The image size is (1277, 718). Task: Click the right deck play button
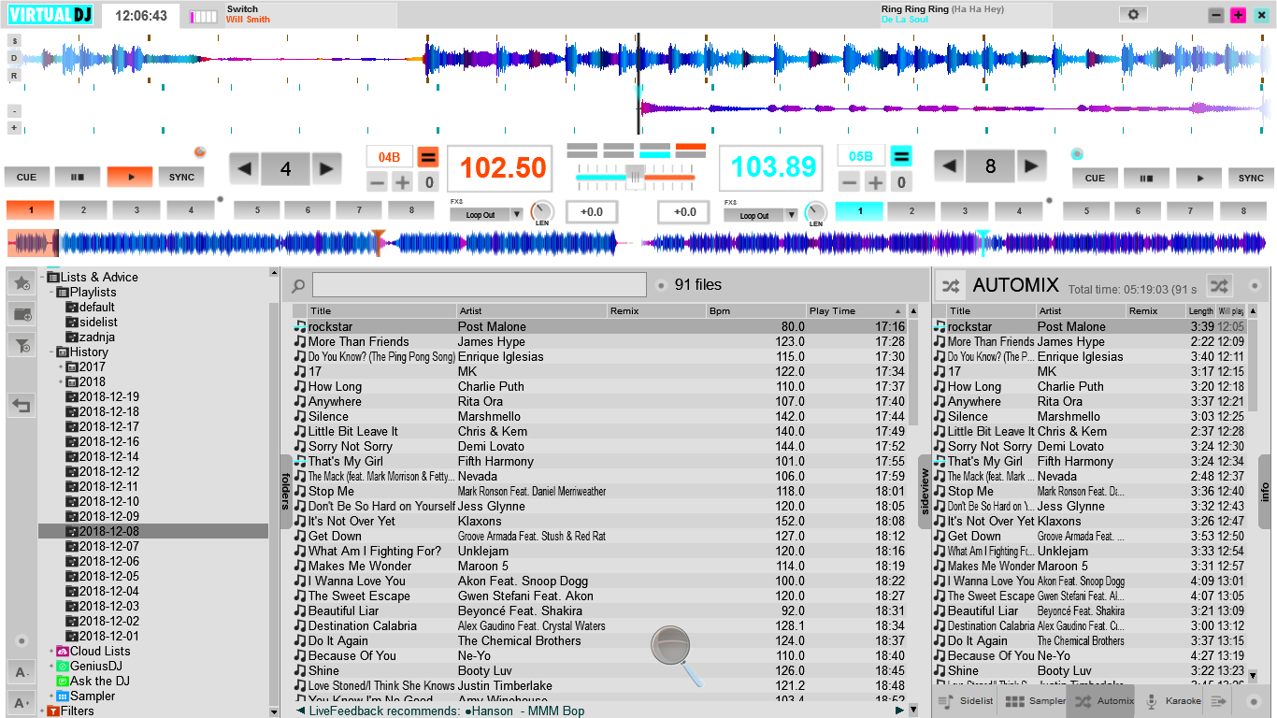click(1198, 178)
